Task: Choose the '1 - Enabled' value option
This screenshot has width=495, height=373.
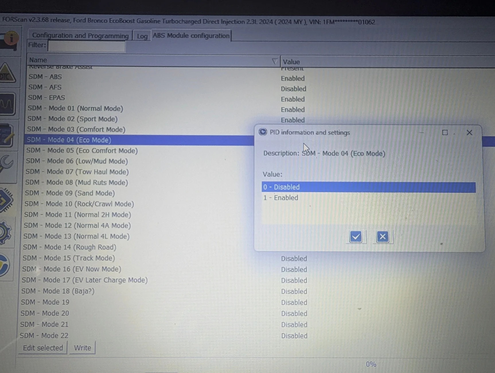Action: (x=369, y=198)
